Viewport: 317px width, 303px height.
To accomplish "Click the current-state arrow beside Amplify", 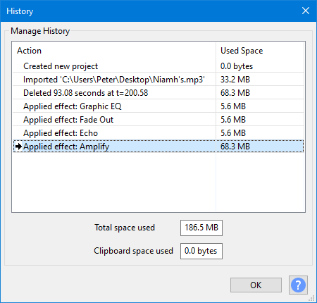I will point(18,147).
